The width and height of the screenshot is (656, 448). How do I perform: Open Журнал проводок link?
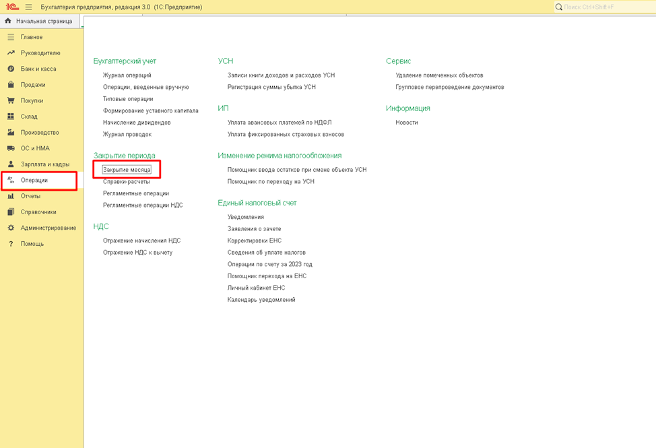(x=127, y=134)
